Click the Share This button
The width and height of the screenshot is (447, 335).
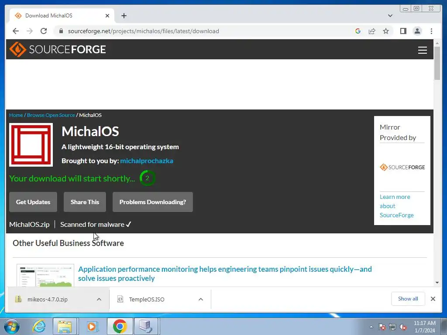85,202
